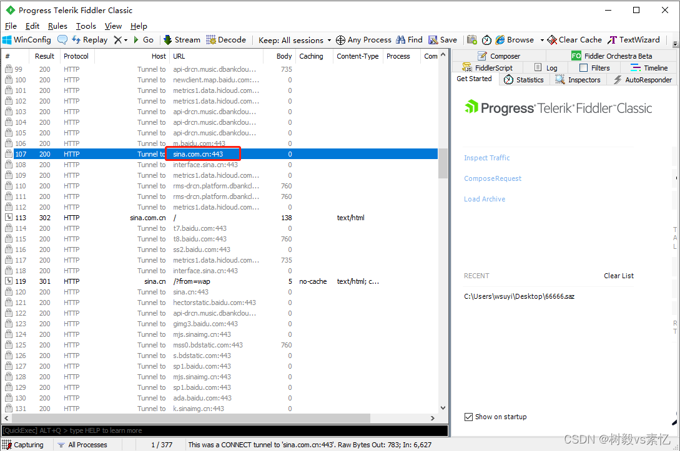The height and width of the screenshot is (451, 680).
Task: Expand the Keep: All sessions dropdown
Action: [x=295, y=41]
